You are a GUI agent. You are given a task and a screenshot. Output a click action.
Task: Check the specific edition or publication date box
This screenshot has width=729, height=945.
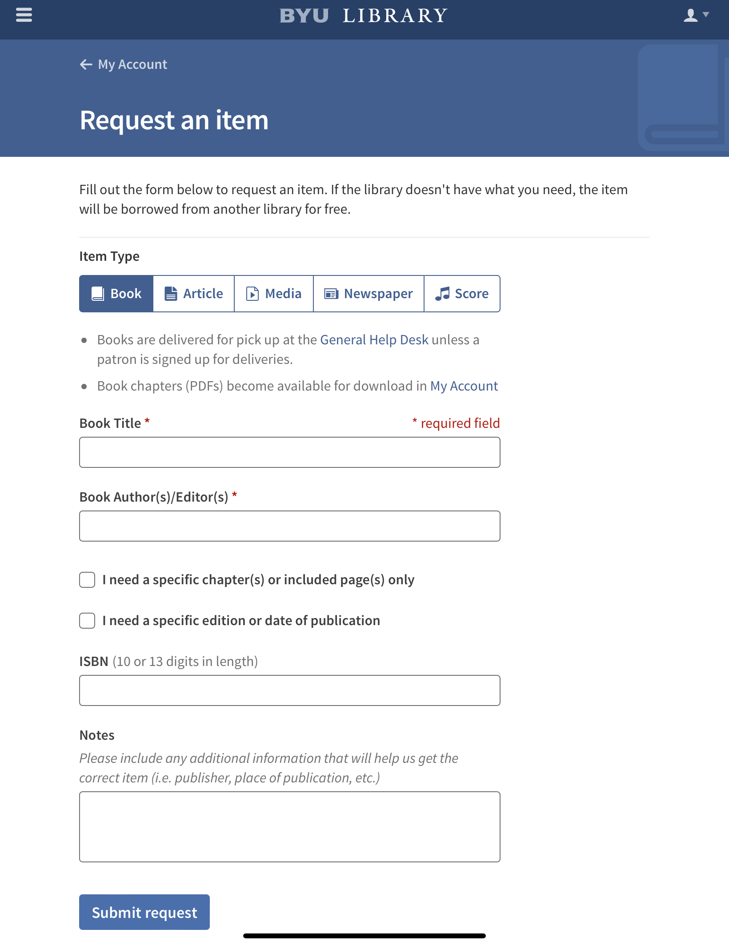click(x=87, y=621)
